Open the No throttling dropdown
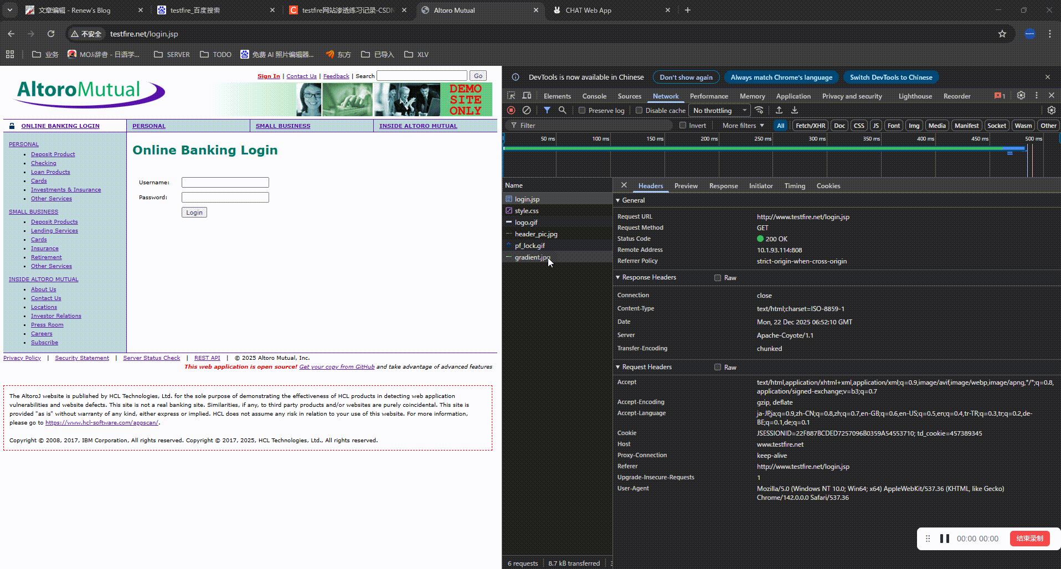Screen dimensions: 1061x569 (x=719, y=111)
